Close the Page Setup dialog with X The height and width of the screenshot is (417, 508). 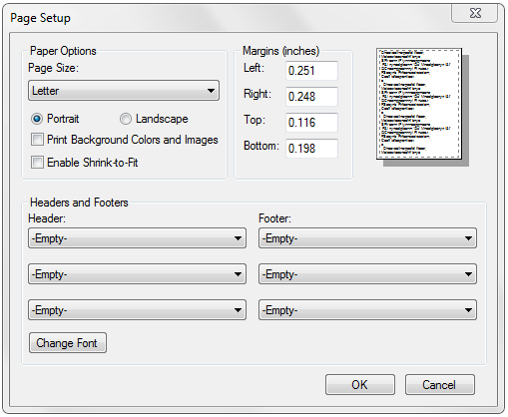point(475,13)
